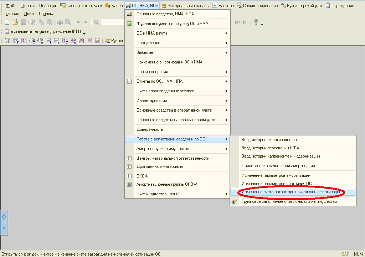Open the Расчеты menu
This screenshot has width=365, height=257.
tap(223, 6)
